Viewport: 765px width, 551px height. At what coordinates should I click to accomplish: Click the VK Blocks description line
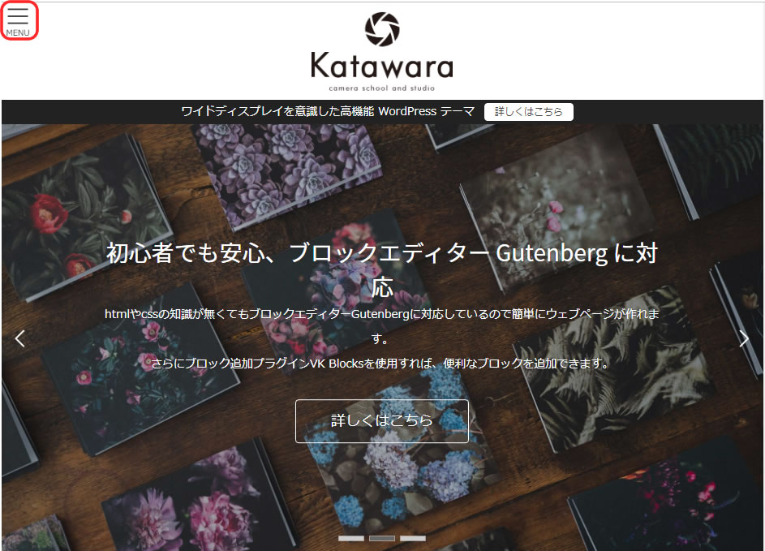[380, 363]
